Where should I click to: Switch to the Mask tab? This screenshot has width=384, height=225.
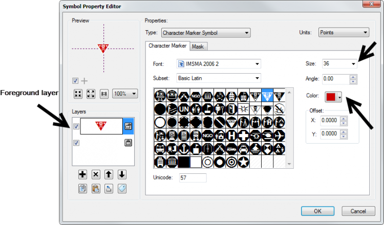click(198, 47)
